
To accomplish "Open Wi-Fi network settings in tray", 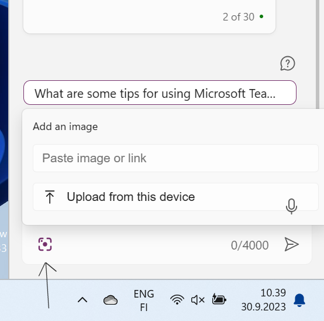I will 177,300.
